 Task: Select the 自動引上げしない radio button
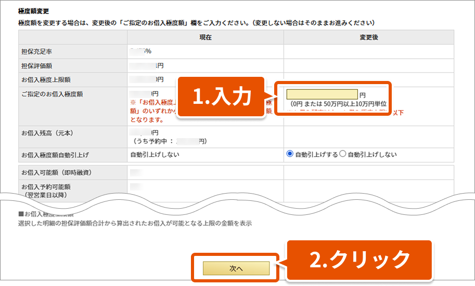[343, 154]
